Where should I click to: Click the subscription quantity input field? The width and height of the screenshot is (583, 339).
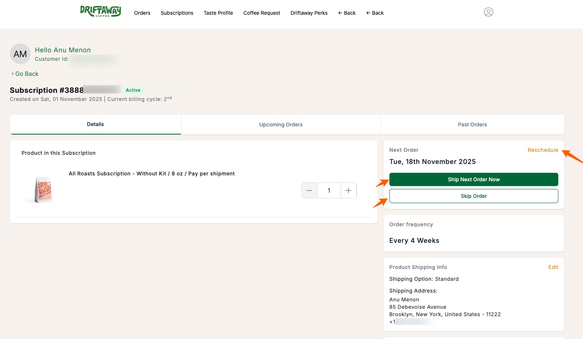coord(329,191)
